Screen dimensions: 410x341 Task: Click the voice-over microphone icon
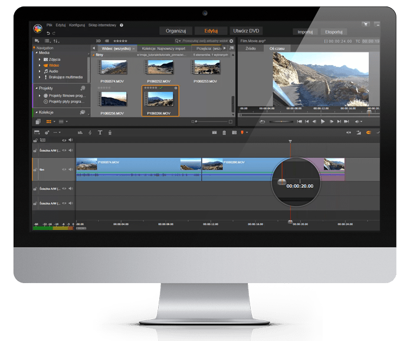coord(110,132)
